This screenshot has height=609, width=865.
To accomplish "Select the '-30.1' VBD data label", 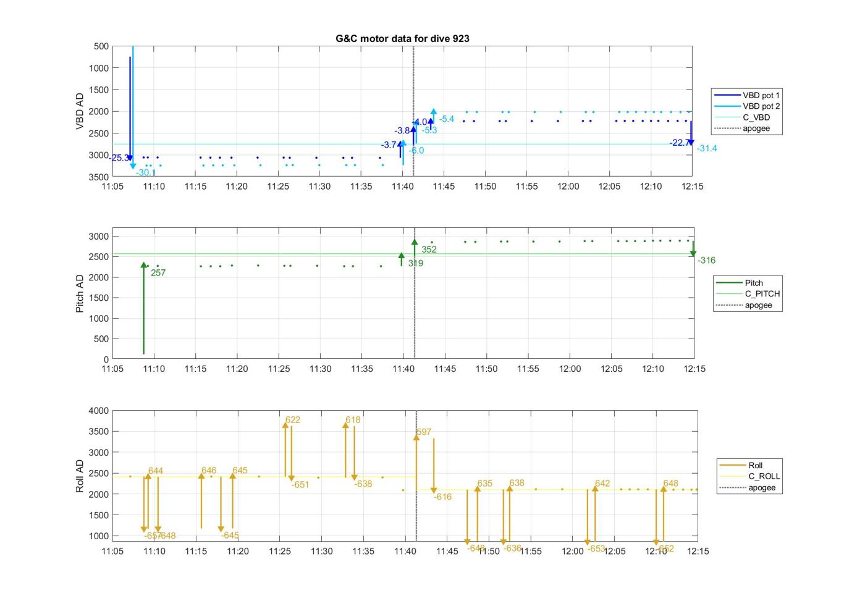I will [146, 173].
